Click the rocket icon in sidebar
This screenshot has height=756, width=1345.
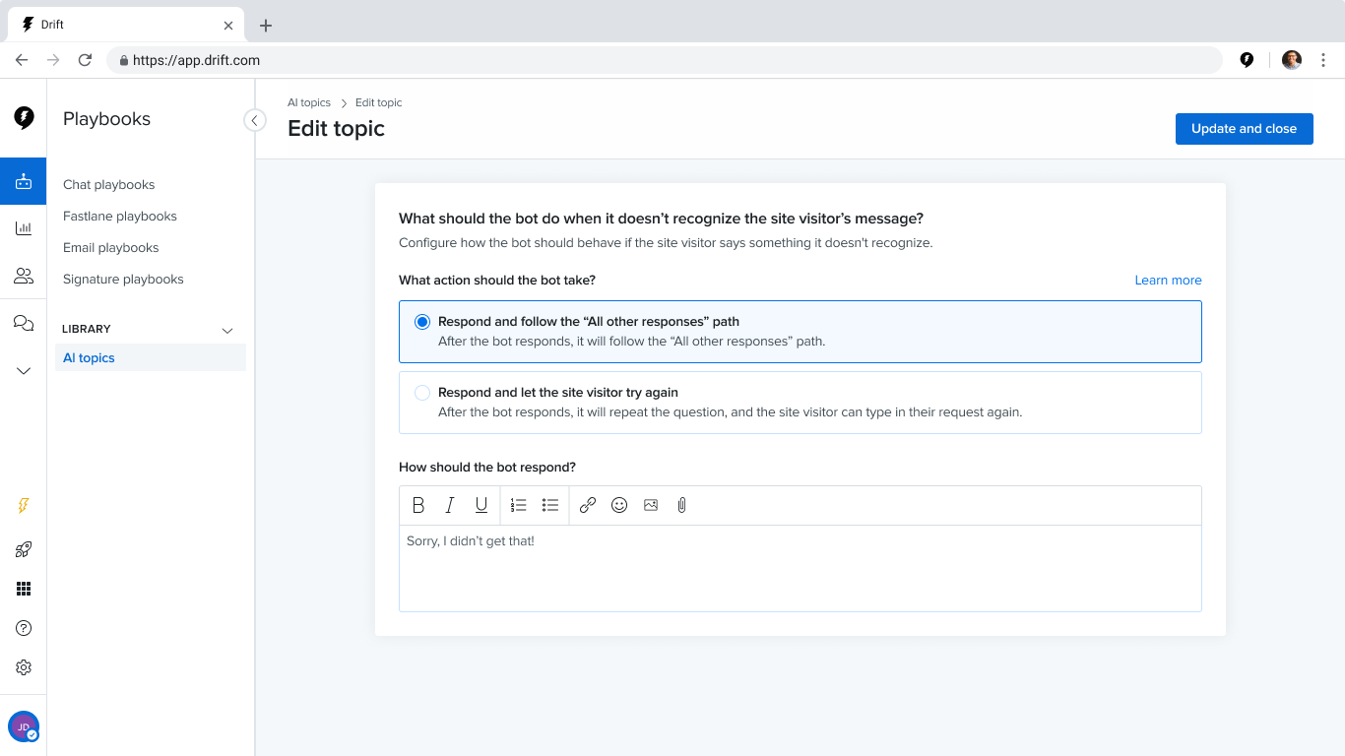click(24, 549)
